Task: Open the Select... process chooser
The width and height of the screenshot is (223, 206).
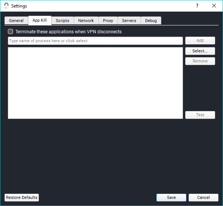Action: click(200, 51)
